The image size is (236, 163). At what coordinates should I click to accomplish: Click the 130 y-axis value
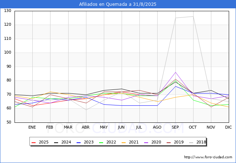(x=8, y=11)
